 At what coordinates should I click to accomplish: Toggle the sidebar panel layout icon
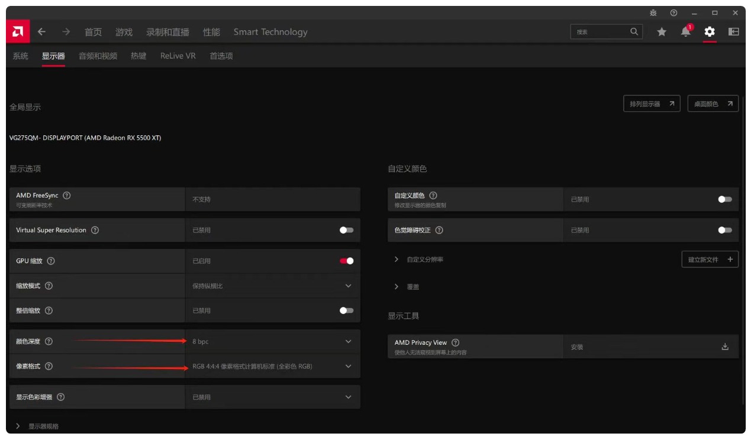point(733,32)
